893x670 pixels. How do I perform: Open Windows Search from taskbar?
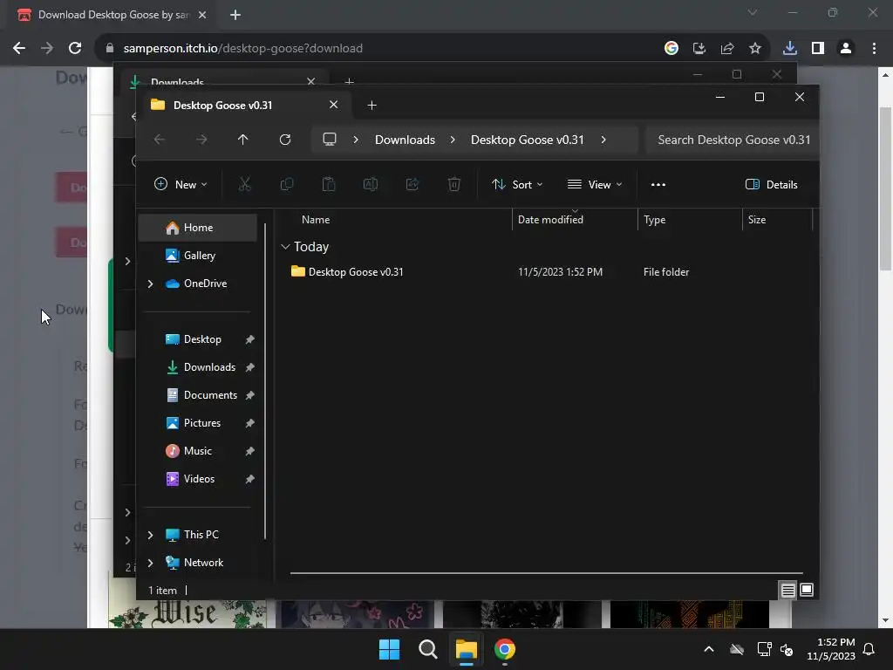tap(427, 649)
